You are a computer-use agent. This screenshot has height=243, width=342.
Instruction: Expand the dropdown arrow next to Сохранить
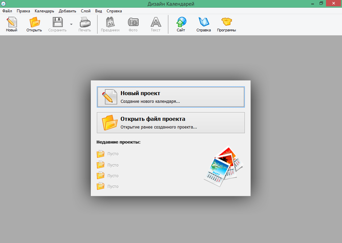(71, 24)
